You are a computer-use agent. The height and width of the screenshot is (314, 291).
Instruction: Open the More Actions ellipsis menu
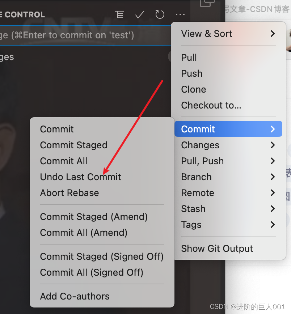tap(180, 15)
